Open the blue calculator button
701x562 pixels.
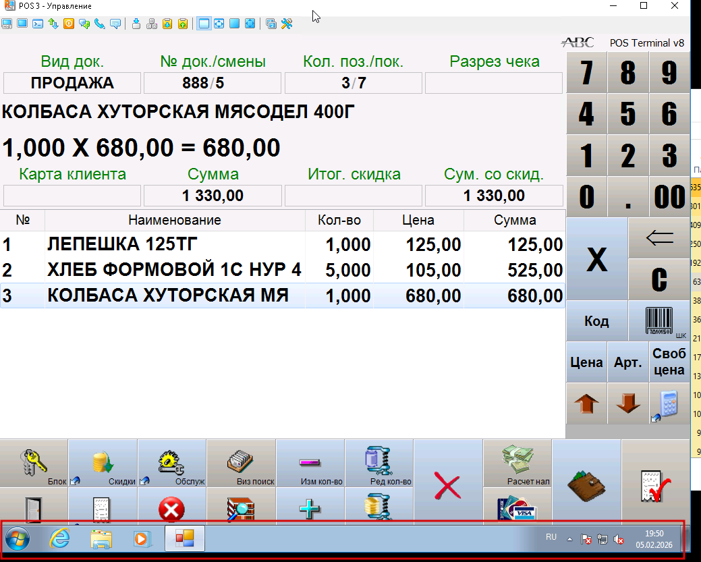(x=669, y=403)
